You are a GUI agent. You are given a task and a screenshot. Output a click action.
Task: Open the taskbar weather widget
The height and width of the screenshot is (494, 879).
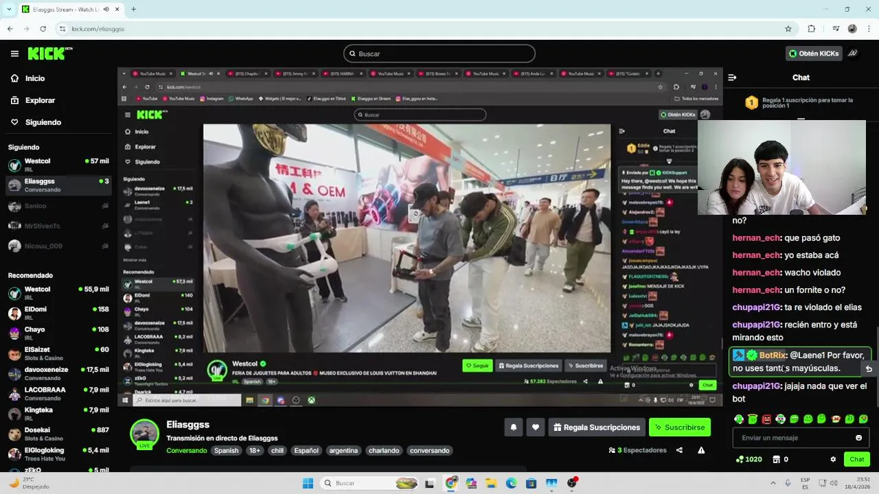pyautogui.click(x=29, y=483)
